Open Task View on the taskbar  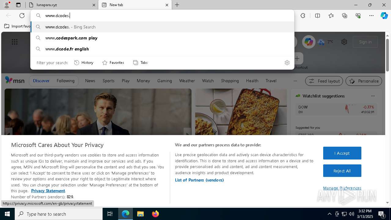(x=110, y=214)
